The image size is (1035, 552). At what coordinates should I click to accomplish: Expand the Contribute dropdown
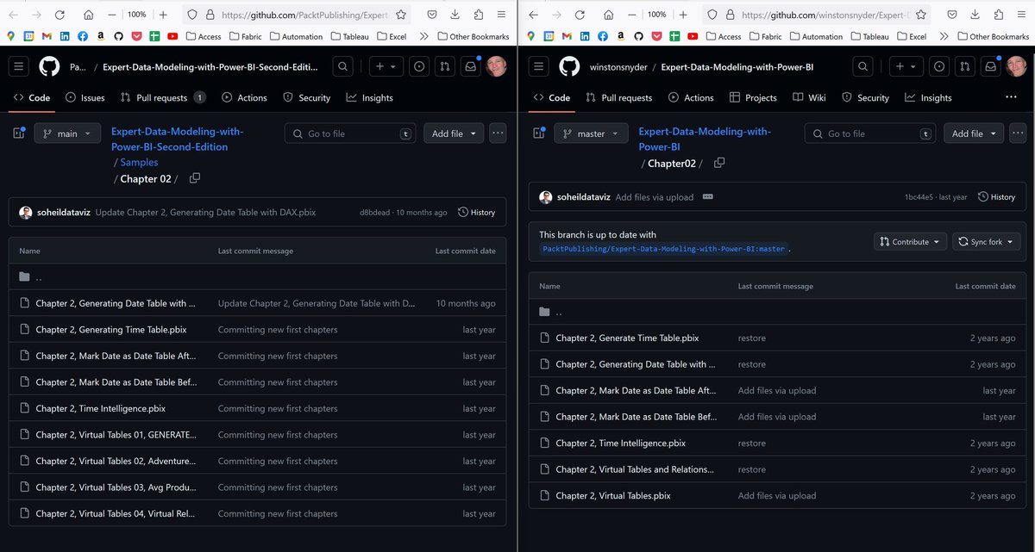pyautogui.click(x=910, y=242)
